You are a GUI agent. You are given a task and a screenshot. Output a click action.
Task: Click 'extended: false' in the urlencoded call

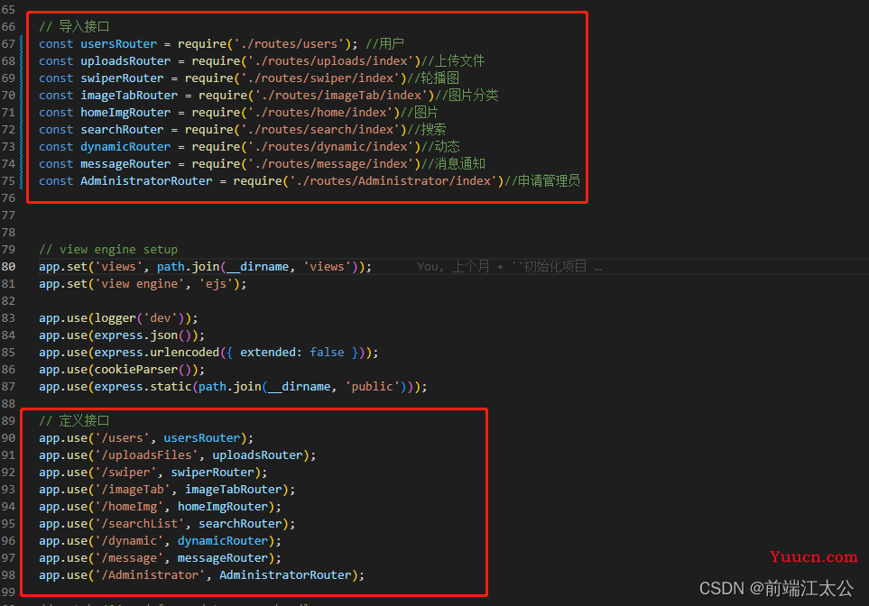point(292,353)
